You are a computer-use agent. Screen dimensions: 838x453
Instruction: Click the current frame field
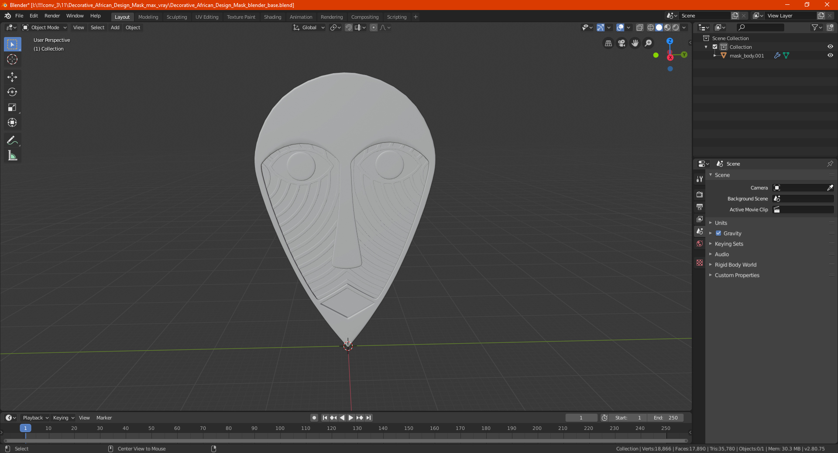tap(581, 418)
